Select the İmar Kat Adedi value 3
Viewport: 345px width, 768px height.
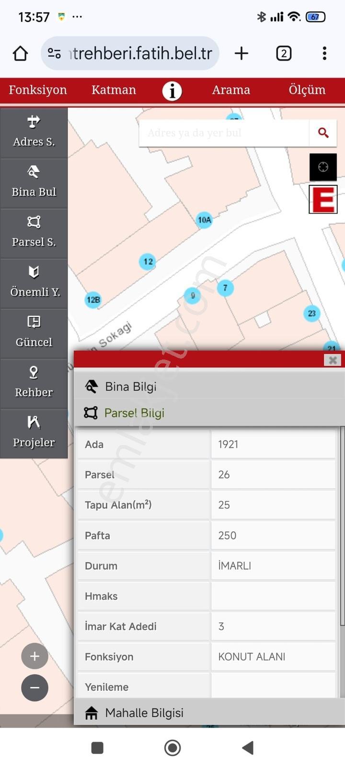(221, 626)
